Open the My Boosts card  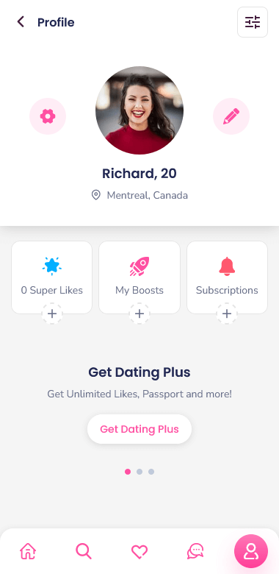139,277
